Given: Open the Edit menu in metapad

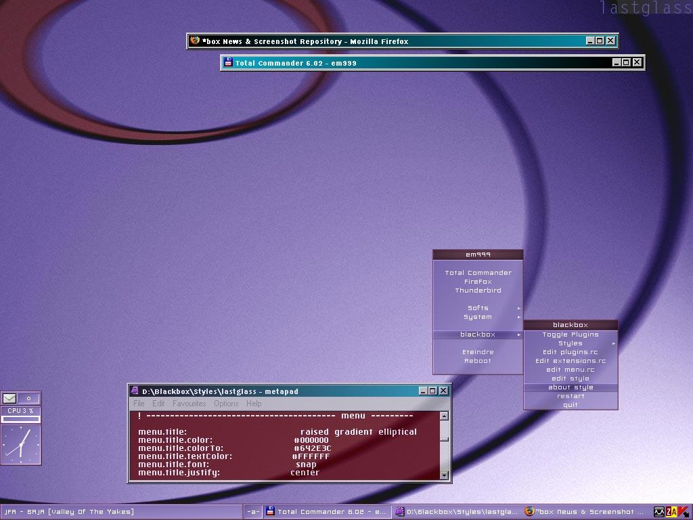Looking at the screenshot, I should [158, 404].
